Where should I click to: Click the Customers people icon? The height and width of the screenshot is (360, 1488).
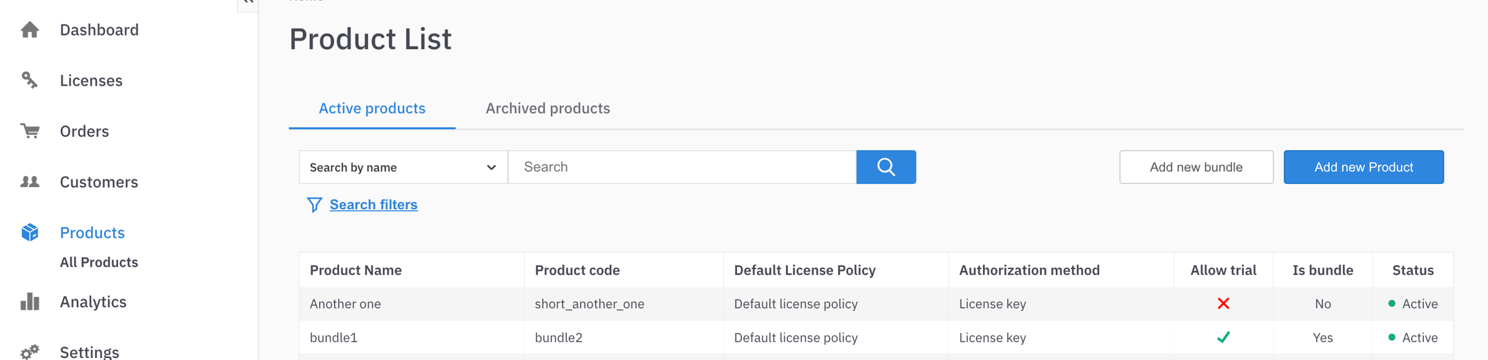pyautogui.click(x=30, y=182)
